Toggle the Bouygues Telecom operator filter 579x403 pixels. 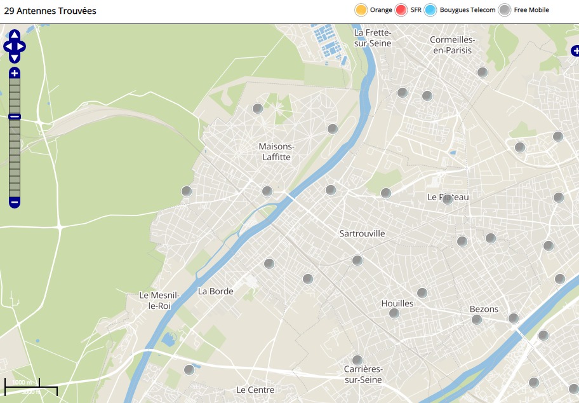tap(430, 10)
